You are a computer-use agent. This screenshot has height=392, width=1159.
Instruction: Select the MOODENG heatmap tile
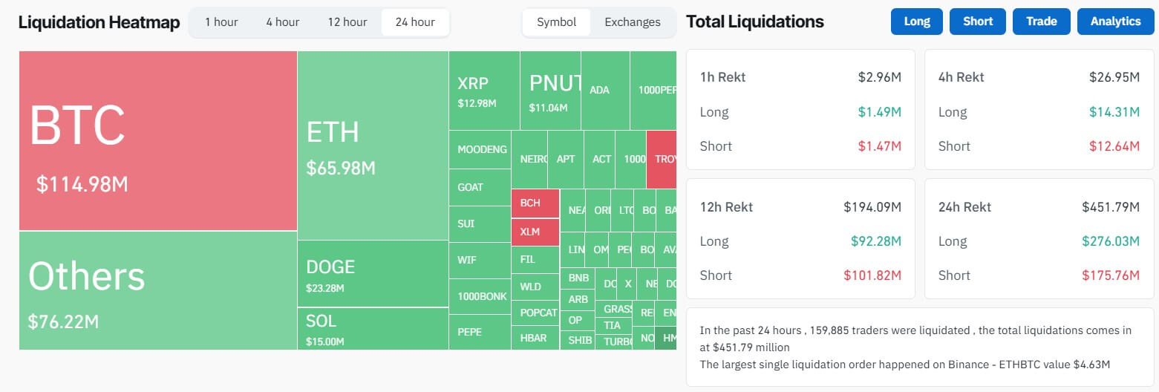(480, 149)
